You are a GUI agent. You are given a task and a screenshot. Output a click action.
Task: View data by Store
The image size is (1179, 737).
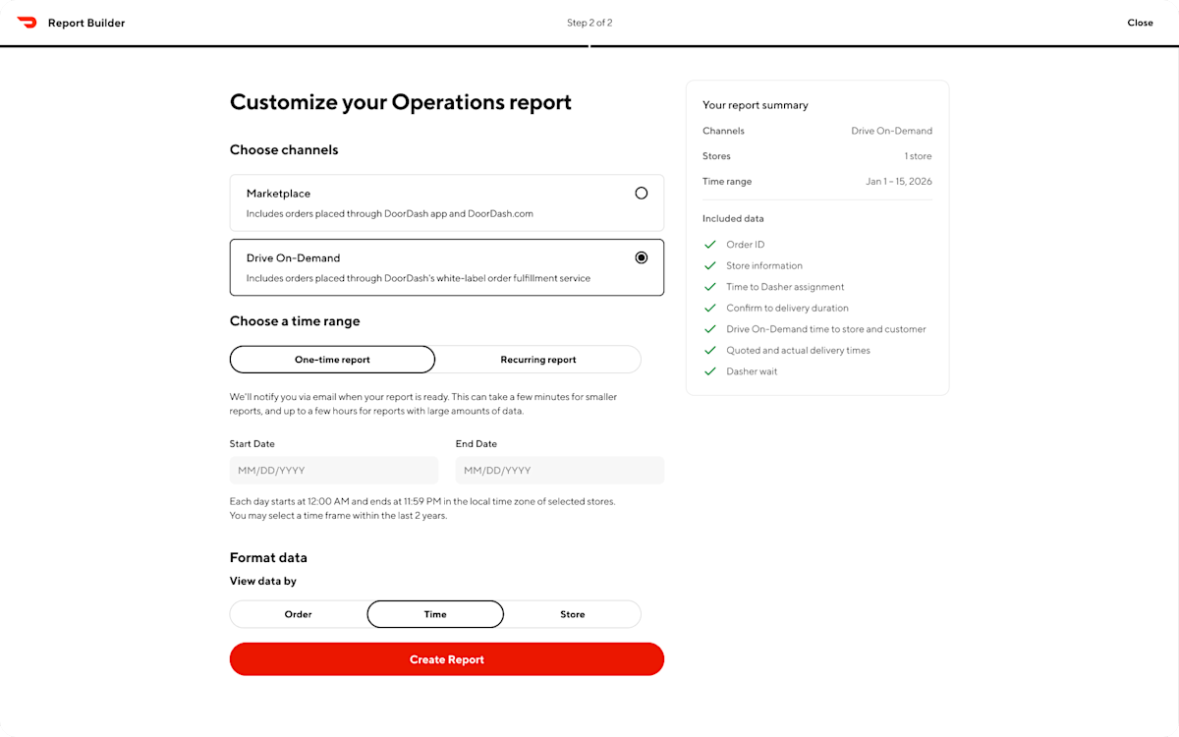pos(573,614)
